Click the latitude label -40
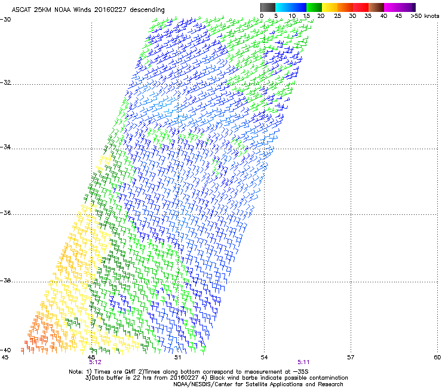Screen dimensions: 442x388 (x=5, y=350)
